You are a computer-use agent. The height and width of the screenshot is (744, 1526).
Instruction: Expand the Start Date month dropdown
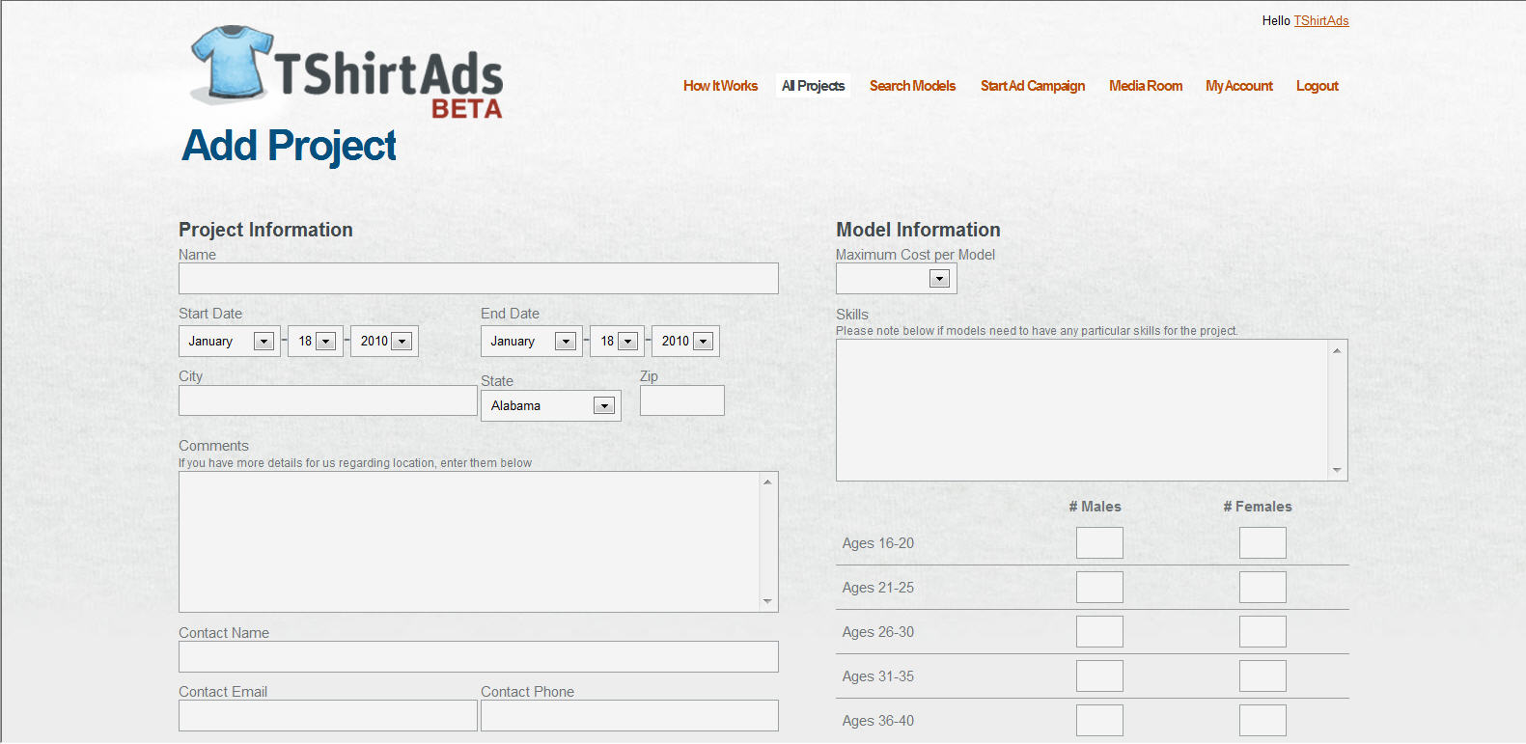[263, 342]
